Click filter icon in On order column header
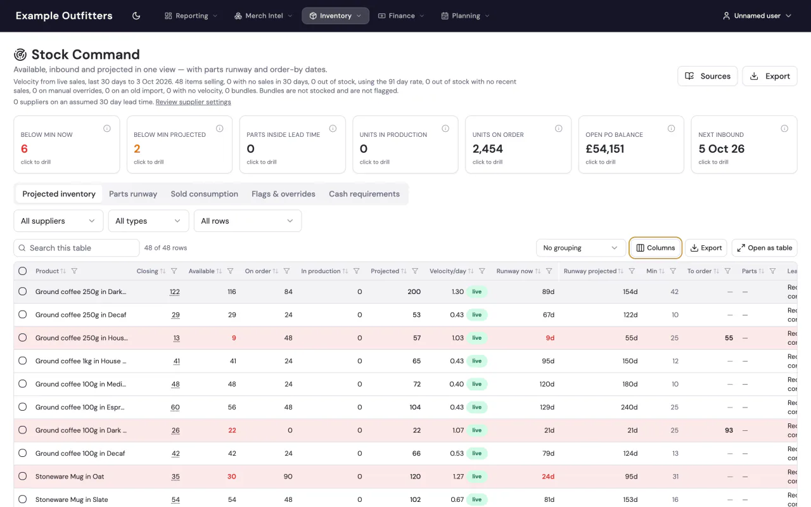 [x=287, y=271]
